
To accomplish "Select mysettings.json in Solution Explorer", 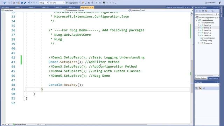I will (x=210, y=38).
